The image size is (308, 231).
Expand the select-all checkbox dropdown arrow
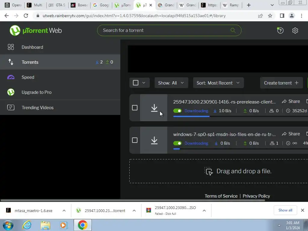(144, 83)
